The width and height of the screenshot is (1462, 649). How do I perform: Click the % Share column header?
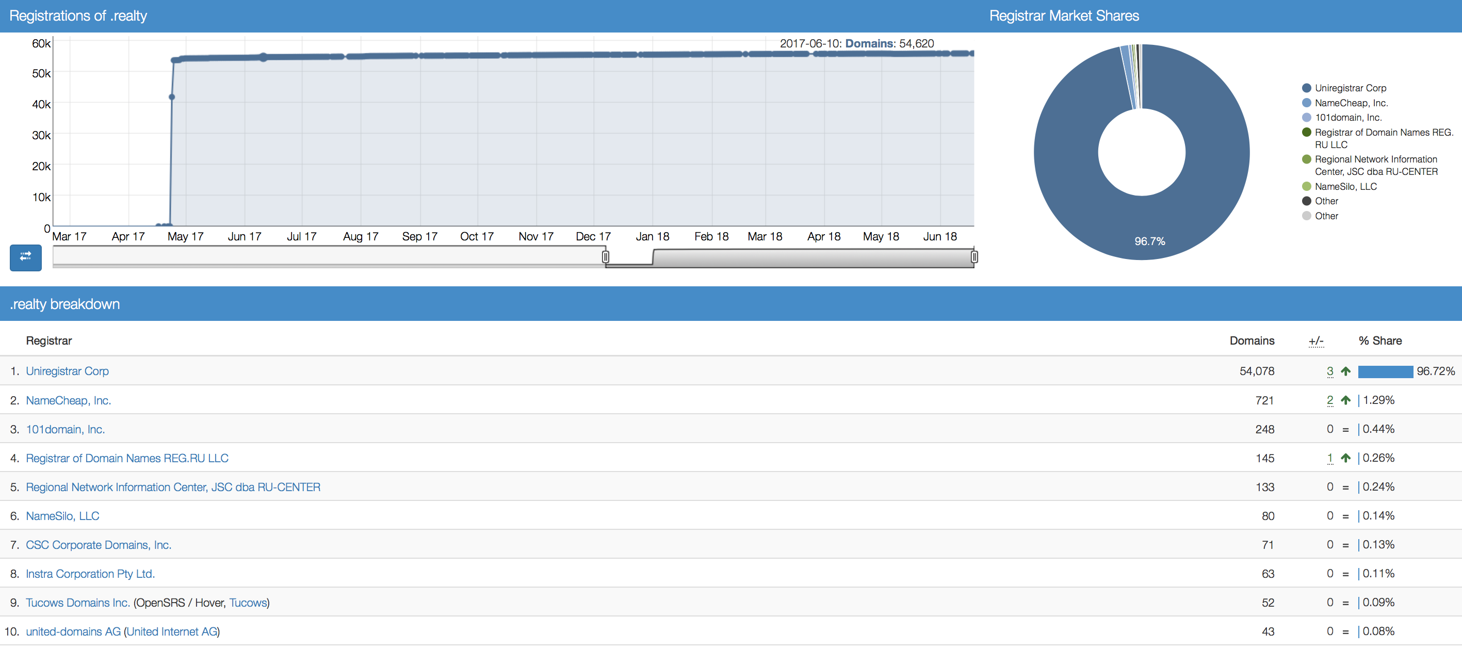1379,340
